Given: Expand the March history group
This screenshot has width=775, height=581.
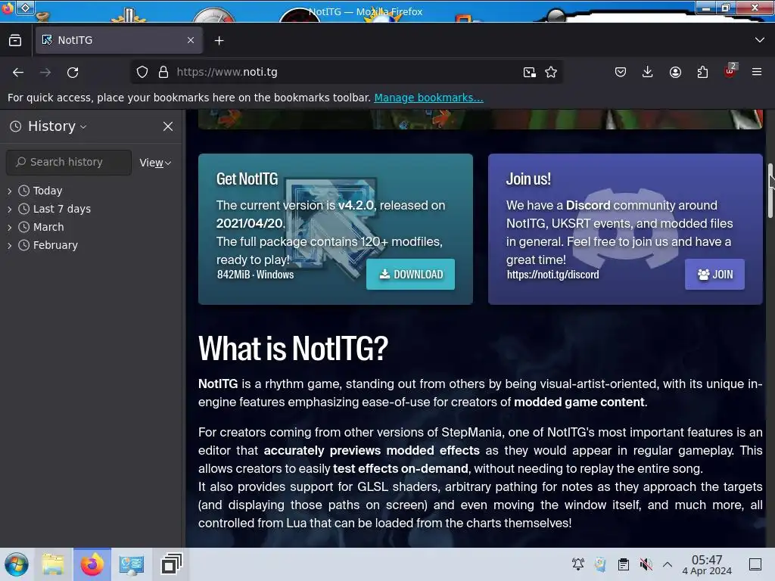Looking at the screenshot, I should click(x=9, y=227).
